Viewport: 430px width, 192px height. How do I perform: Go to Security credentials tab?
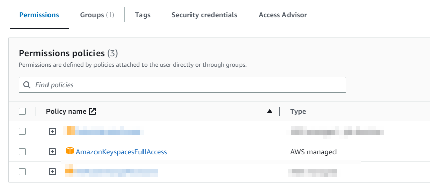pyautogui.click(x=204, y=15)
